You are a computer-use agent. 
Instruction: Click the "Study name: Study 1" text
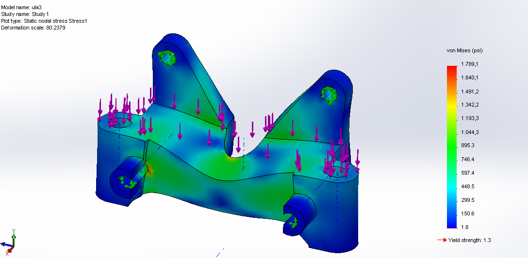click(25, 14)
